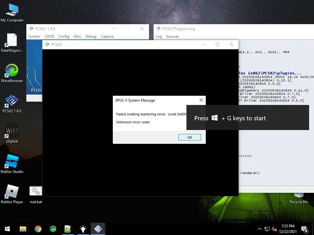Open the notification center icon
This screenshot has width=314, height=235.
(x=304, y=229)
